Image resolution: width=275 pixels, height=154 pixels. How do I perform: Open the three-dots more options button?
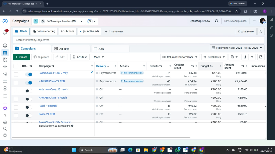point(254,21)
